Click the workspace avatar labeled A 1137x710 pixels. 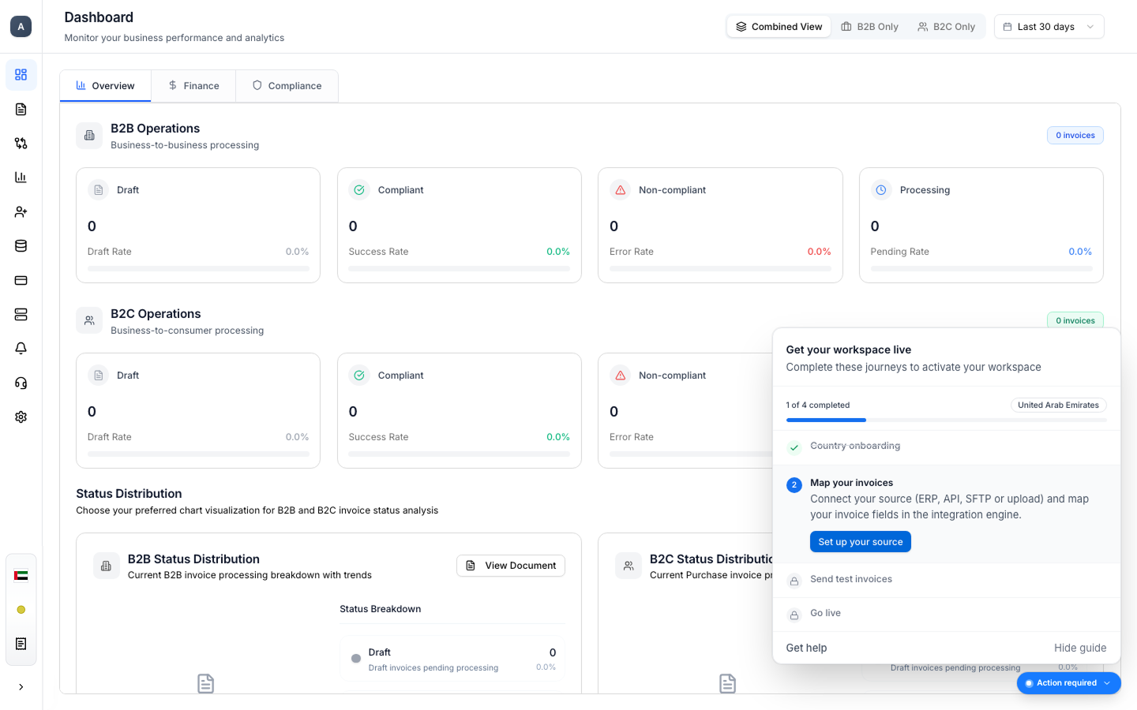point(21,26)
